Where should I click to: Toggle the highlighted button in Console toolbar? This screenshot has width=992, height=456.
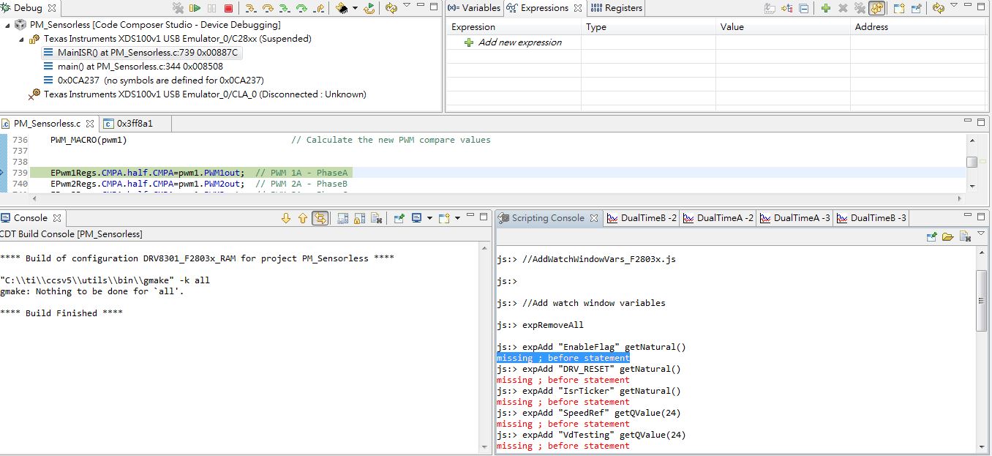[x=320, y=218]
